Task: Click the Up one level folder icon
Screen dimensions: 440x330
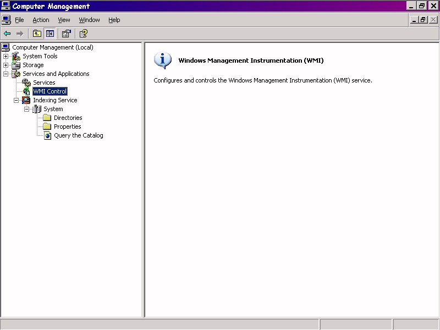Action: (x=37, y=34)
